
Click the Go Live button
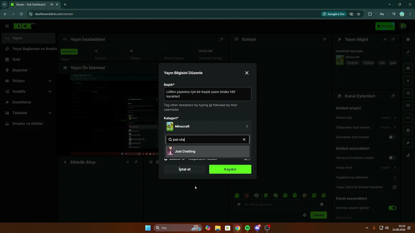coord(385,26)
